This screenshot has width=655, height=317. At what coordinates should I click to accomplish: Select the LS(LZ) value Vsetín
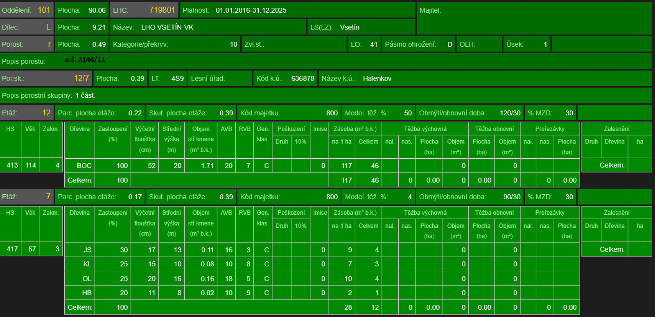click(350, 27)
